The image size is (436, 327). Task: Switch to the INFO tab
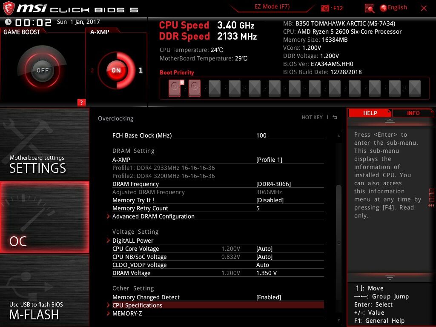click(x=413, y=113)
